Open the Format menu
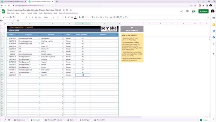216x122 pixels. coord(29,13)
